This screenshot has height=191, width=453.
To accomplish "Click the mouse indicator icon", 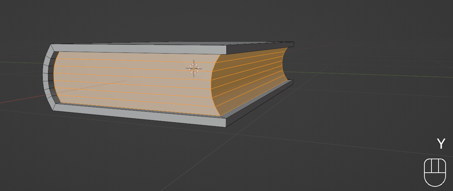I will tap(435, 172).
